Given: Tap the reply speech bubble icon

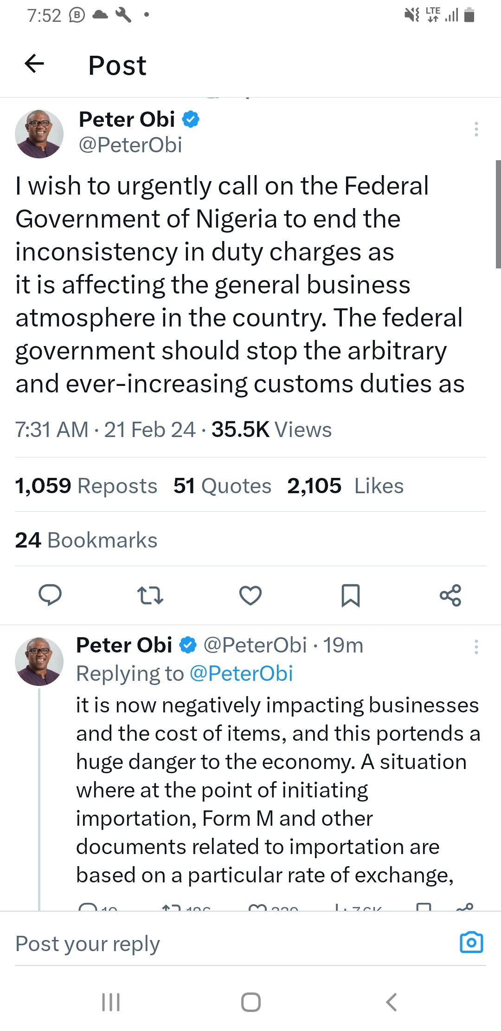Looking at the screenshot, I should coord(50,595).
